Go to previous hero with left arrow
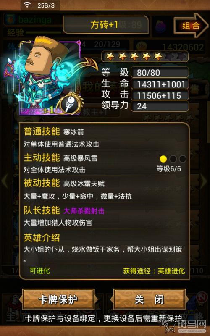This screenshot has height=336, width=210. click(5, 181)
